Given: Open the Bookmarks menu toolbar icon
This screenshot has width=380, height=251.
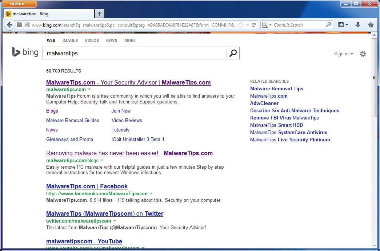Looking at the screenshot, I should coord(343,25).
